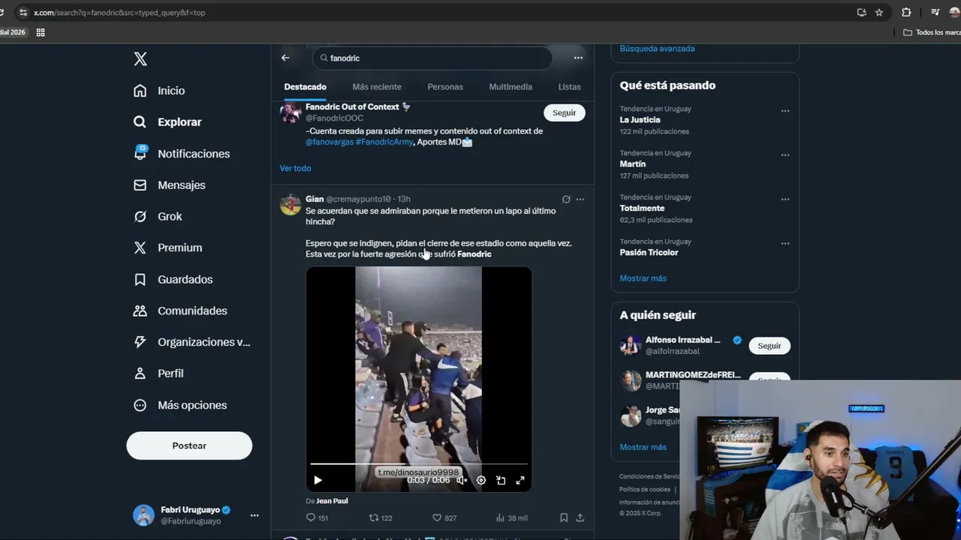The image size is (961, 540).
Task: Click Mostrar más under A quién seguir
Action: (643, 447)
